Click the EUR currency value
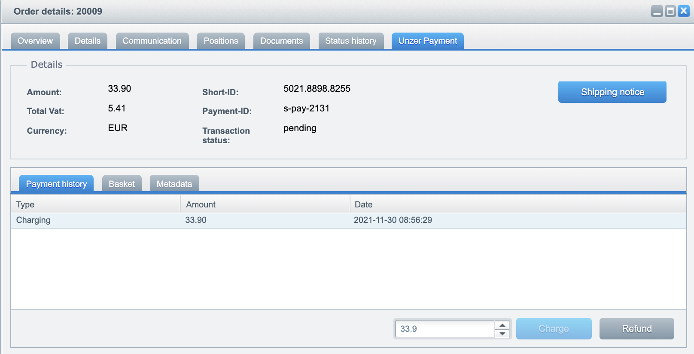Image resolution: width=694 pixels, height=354 pixels. pos(118,128)
